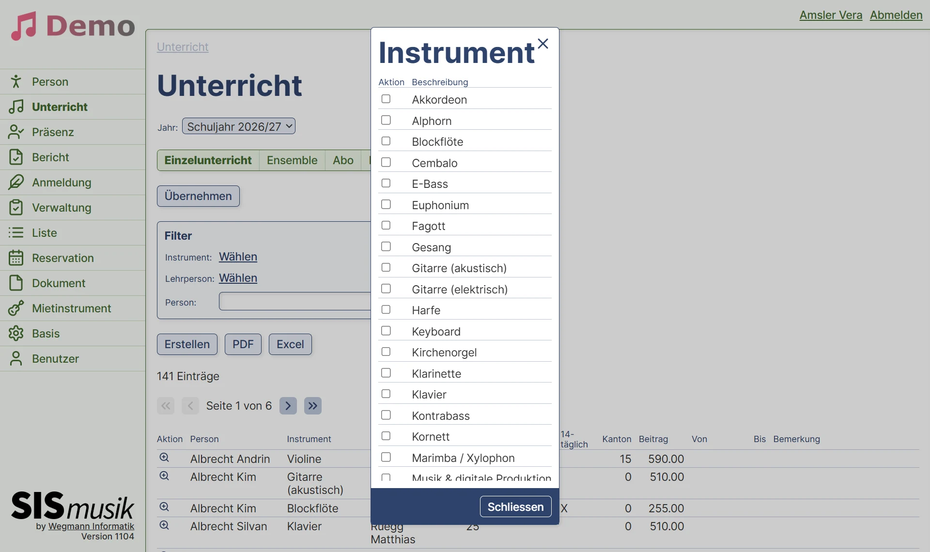Click the Übernehmen button
This screenshot has width=930, height=552.
pyautogui.click(x=198, y=196)
